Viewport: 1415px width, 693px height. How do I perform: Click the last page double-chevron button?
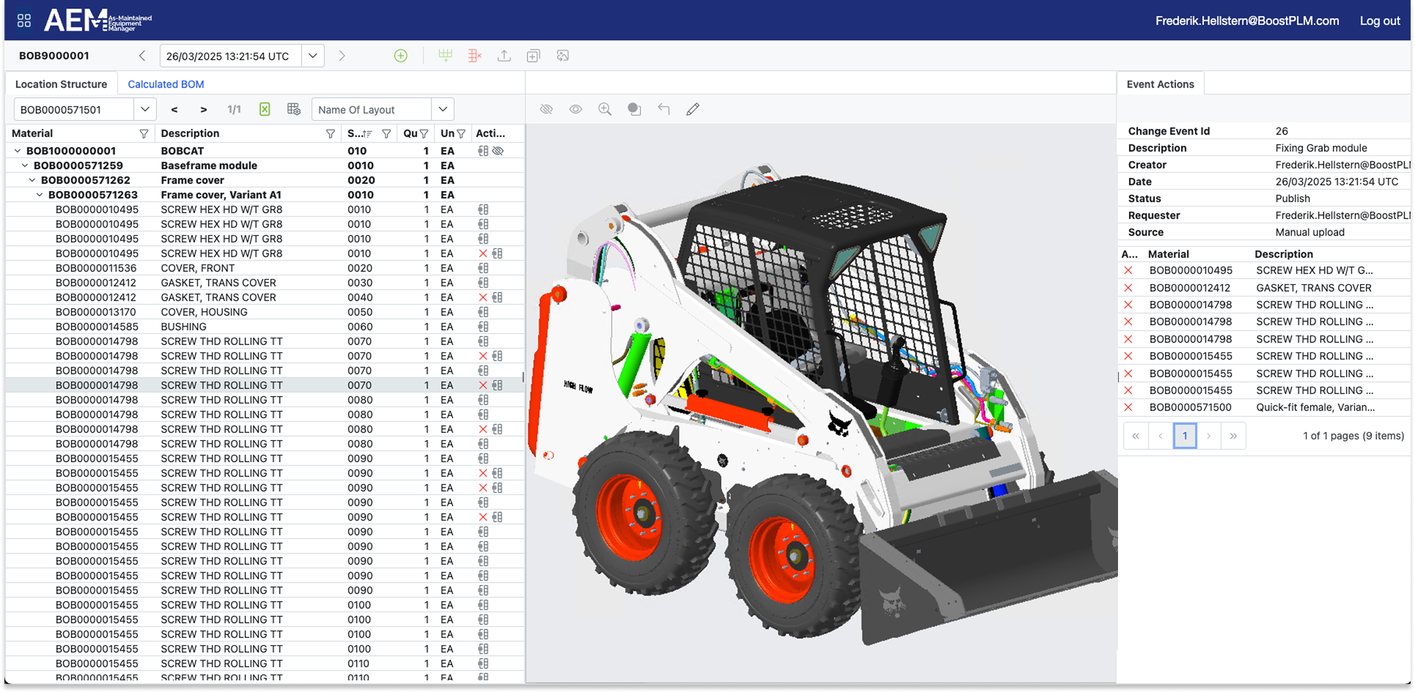pos(1233,436)
